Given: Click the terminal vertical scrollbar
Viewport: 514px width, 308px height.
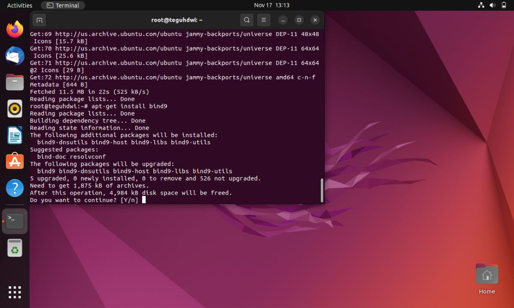Looking at the screenshot, I should pyautogui.click(x=322, y=190).
